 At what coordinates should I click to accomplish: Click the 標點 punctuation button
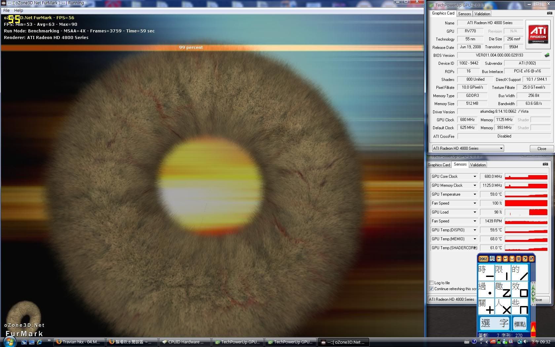(x=520, y=324)
